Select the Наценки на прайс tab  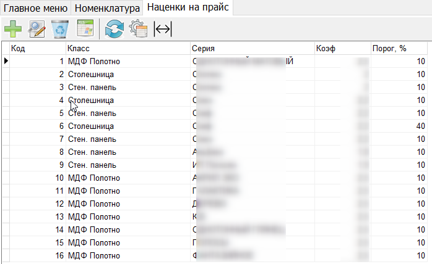point(188,8)
